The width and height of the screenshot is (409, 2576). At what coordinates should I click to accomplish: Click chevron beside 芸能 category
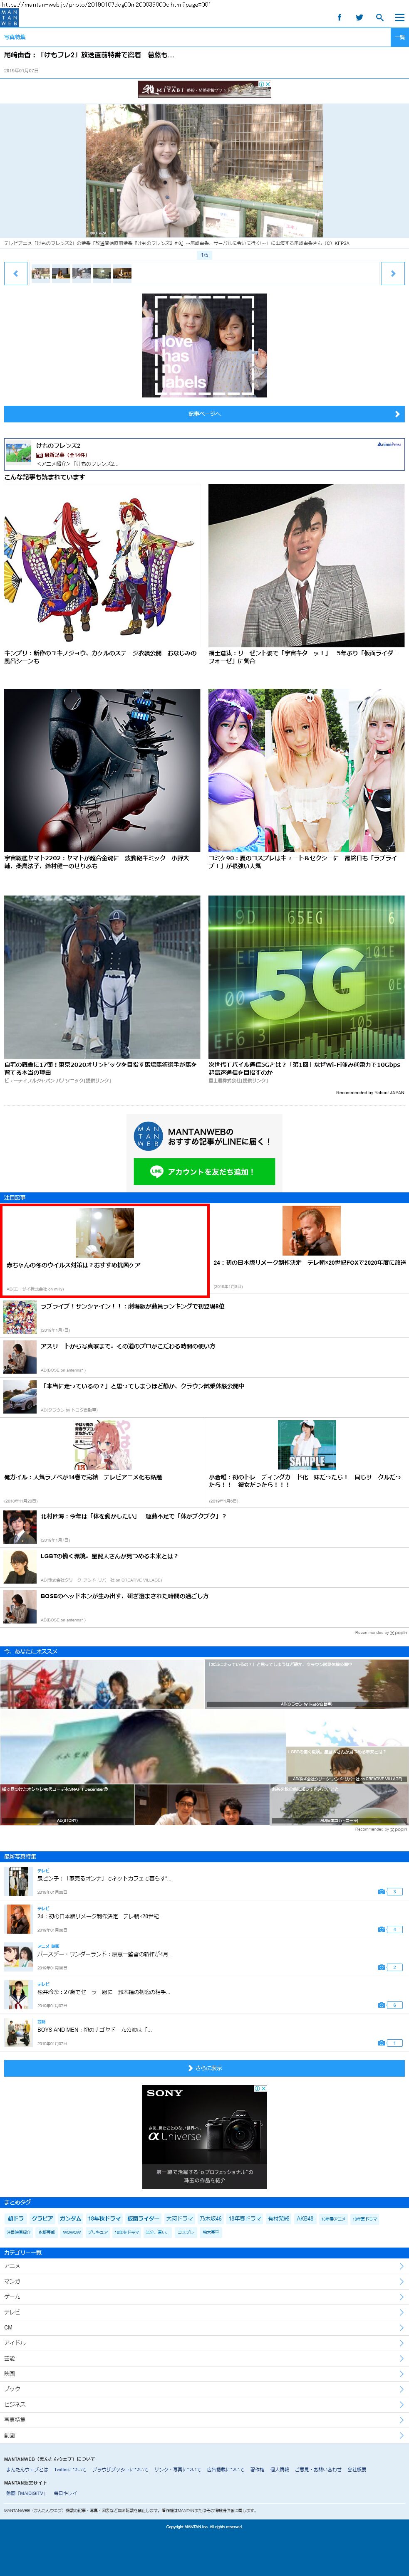(x=401, y=2358)
